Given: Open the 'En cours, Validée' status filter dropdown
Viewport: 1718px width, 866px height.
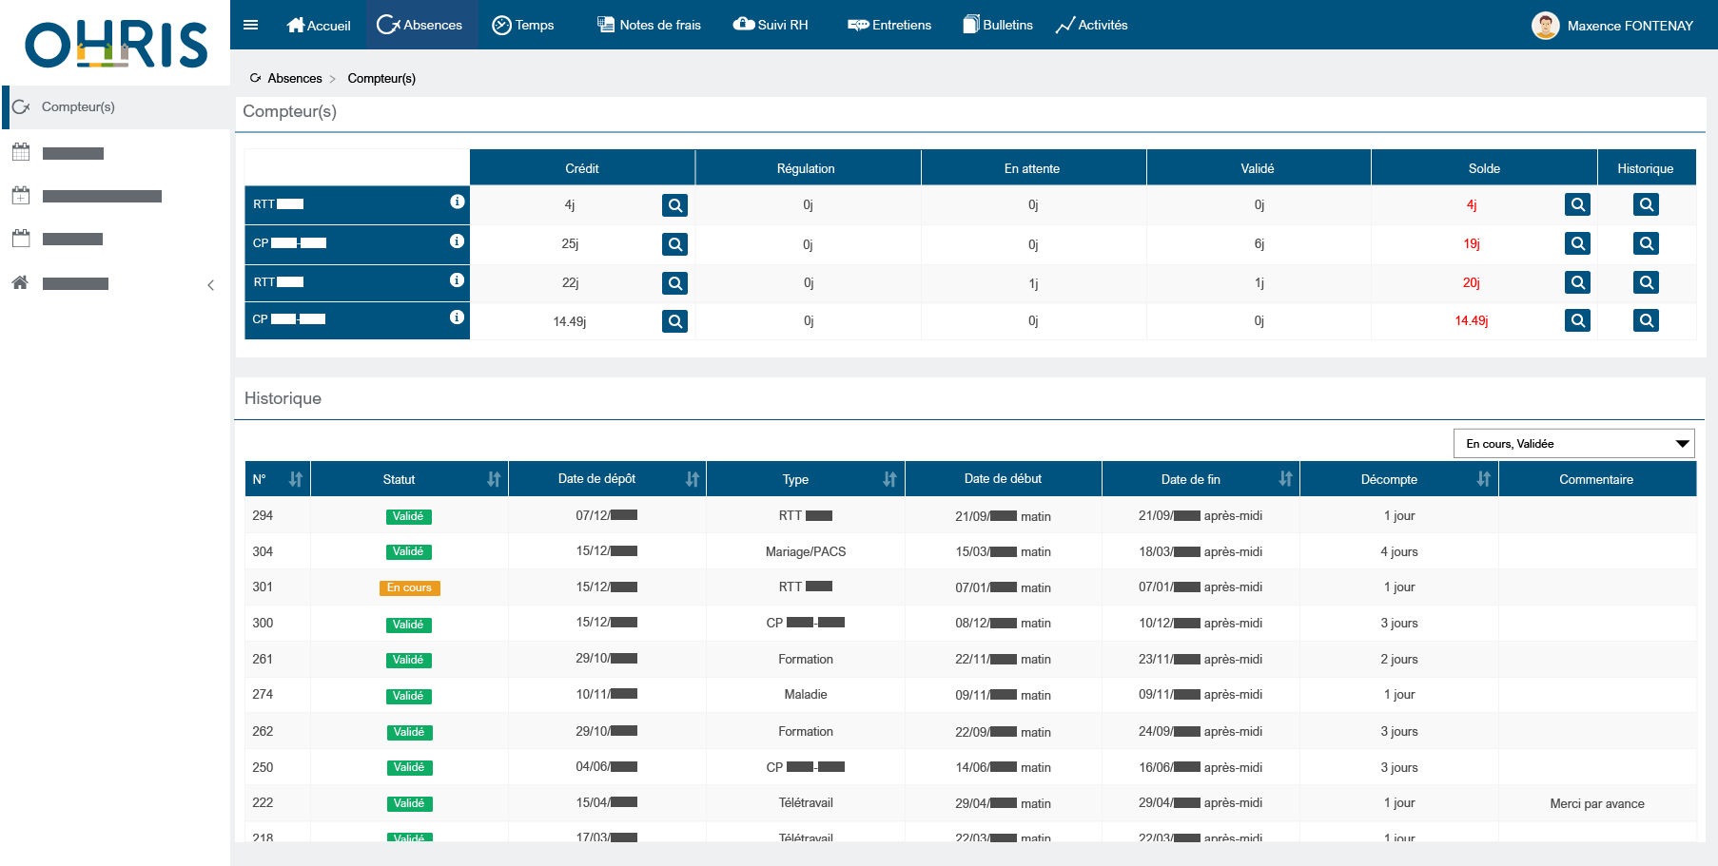Looking at the screenshot, I should click(1574, 444).
